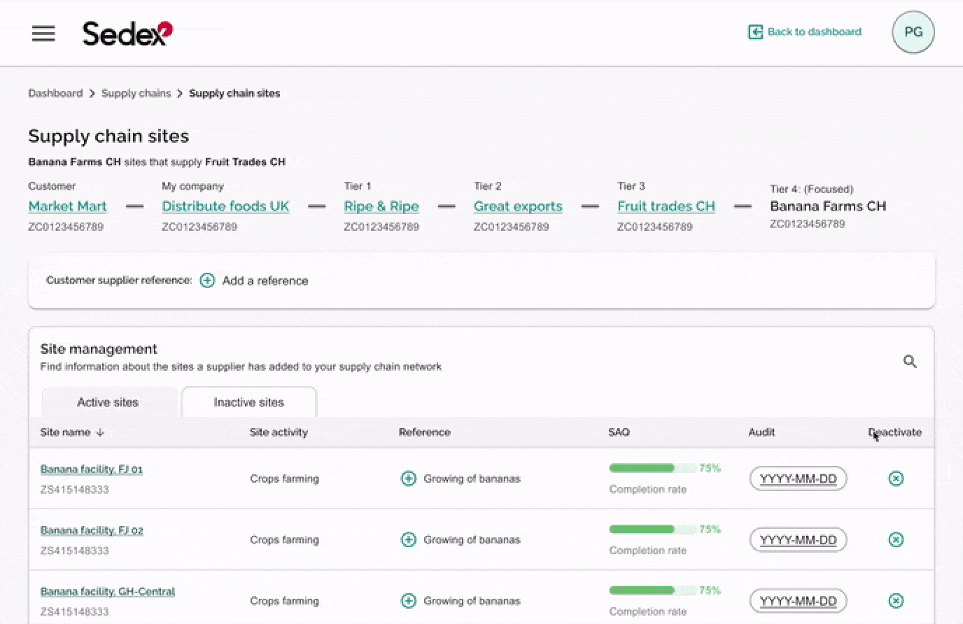Click the Audit date field for Banana facility, GH-Central
This screenshot has height=624, width=963.
click(x=798, y=600)
